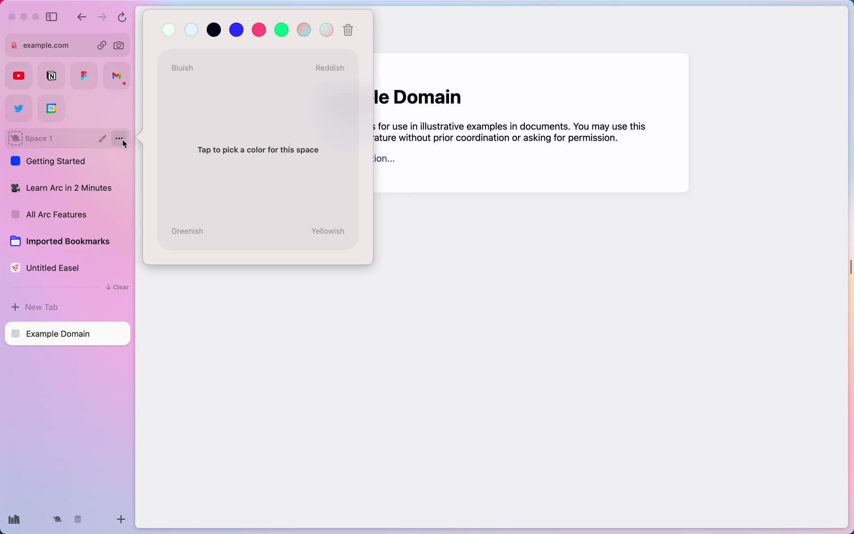Click the Arc spaces bar icon
The image size is (854, 534).
pyautogui.click(x=58, y=519)
